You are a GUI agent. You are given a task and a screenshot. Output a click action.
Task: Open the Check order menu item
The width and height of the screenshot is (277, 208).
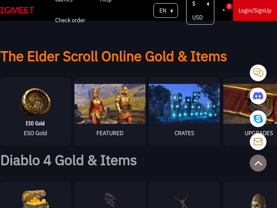coord(70,20)
